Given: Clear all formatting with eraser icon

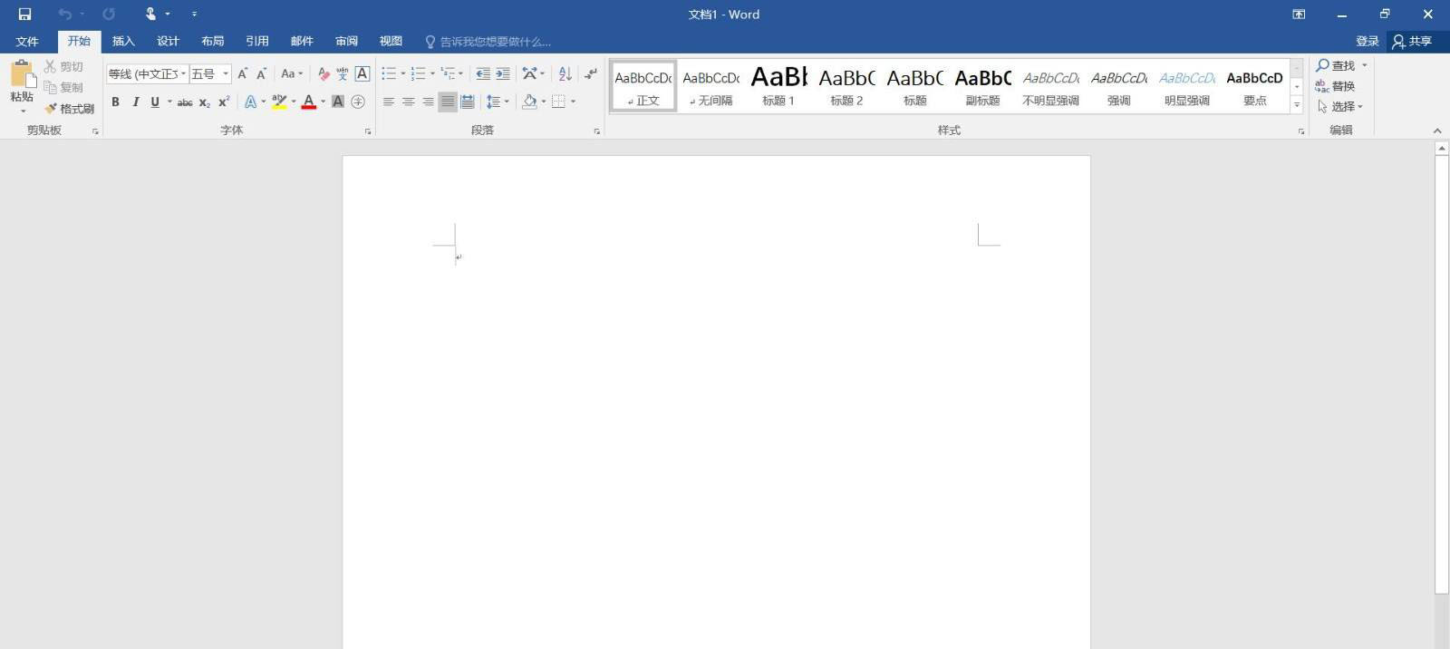Looking at the screenshot, I should (324, 73).
